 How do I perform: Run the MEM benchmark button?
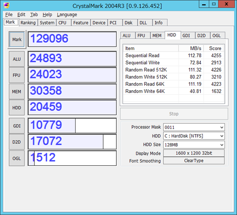click(17, 91)
